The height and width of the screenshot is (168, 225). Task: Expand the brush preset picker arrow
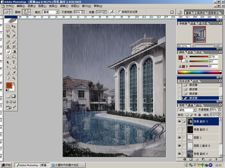(29, 12)
